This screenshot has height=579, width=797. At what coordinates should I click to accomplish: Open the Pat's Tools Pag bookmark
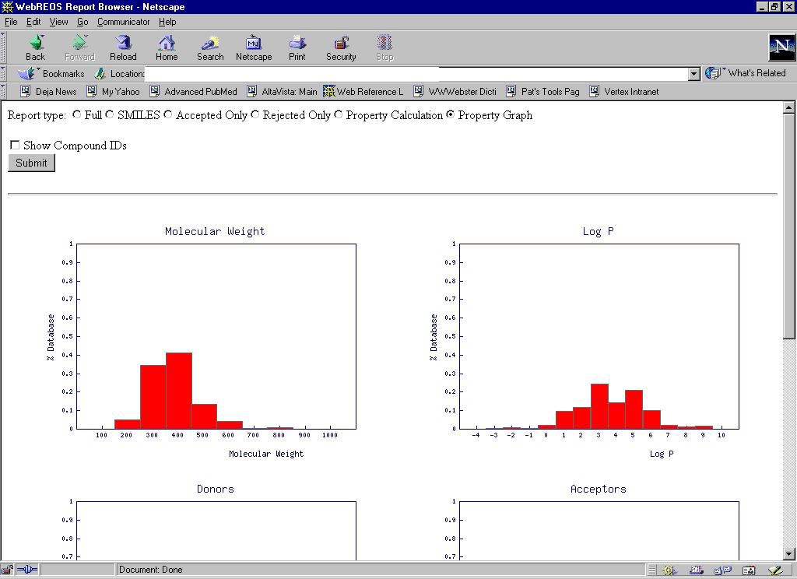[x=542, y=92]
